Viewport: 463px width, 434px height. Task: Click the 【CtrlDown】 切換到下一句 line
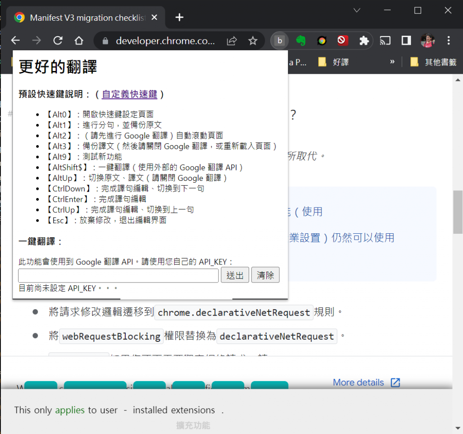[125, 189]
